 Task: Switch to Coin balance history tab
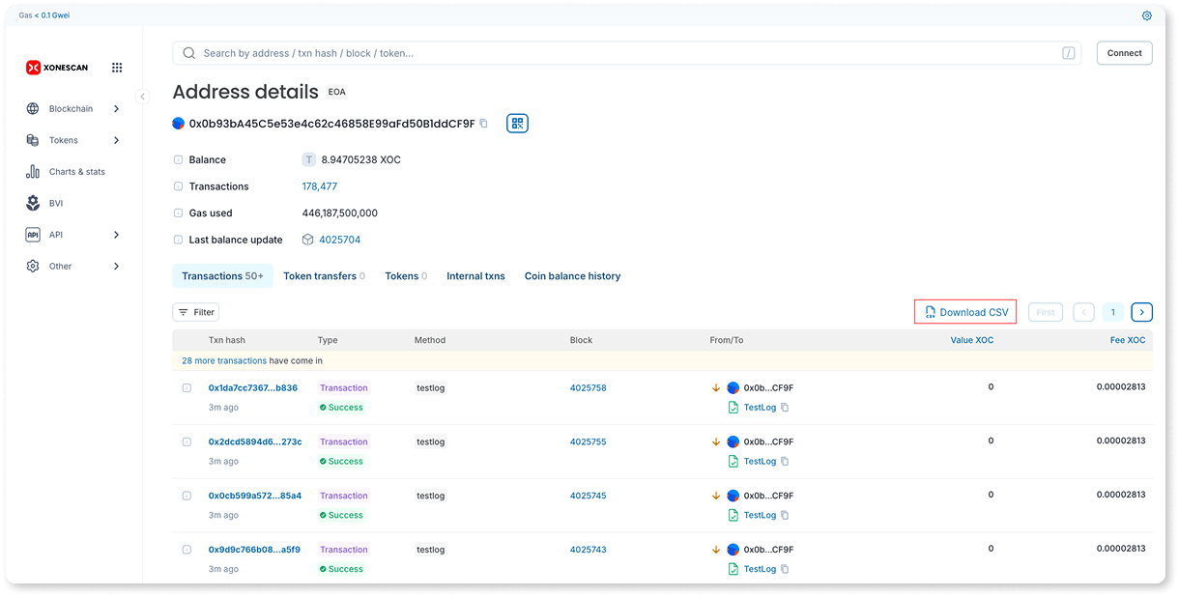[x=572, y=276]
